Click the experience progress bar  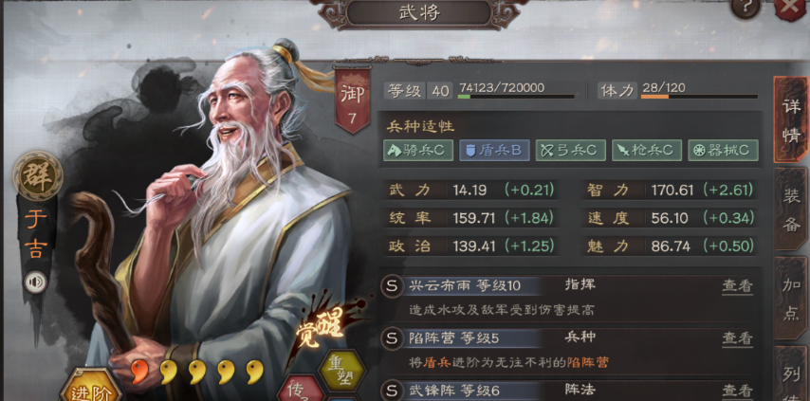click(x=516, y=96)
